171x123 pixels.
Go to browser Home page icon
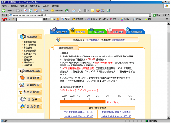(x=36, y=11)
